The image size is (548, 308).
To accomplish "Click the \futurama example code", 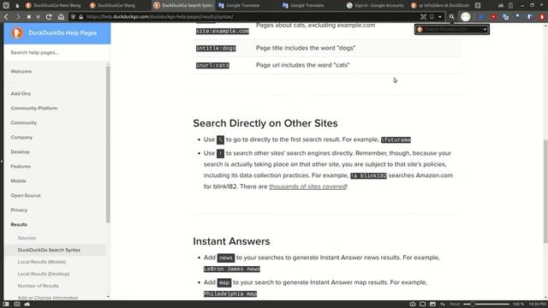I will (x=396, y=139).
